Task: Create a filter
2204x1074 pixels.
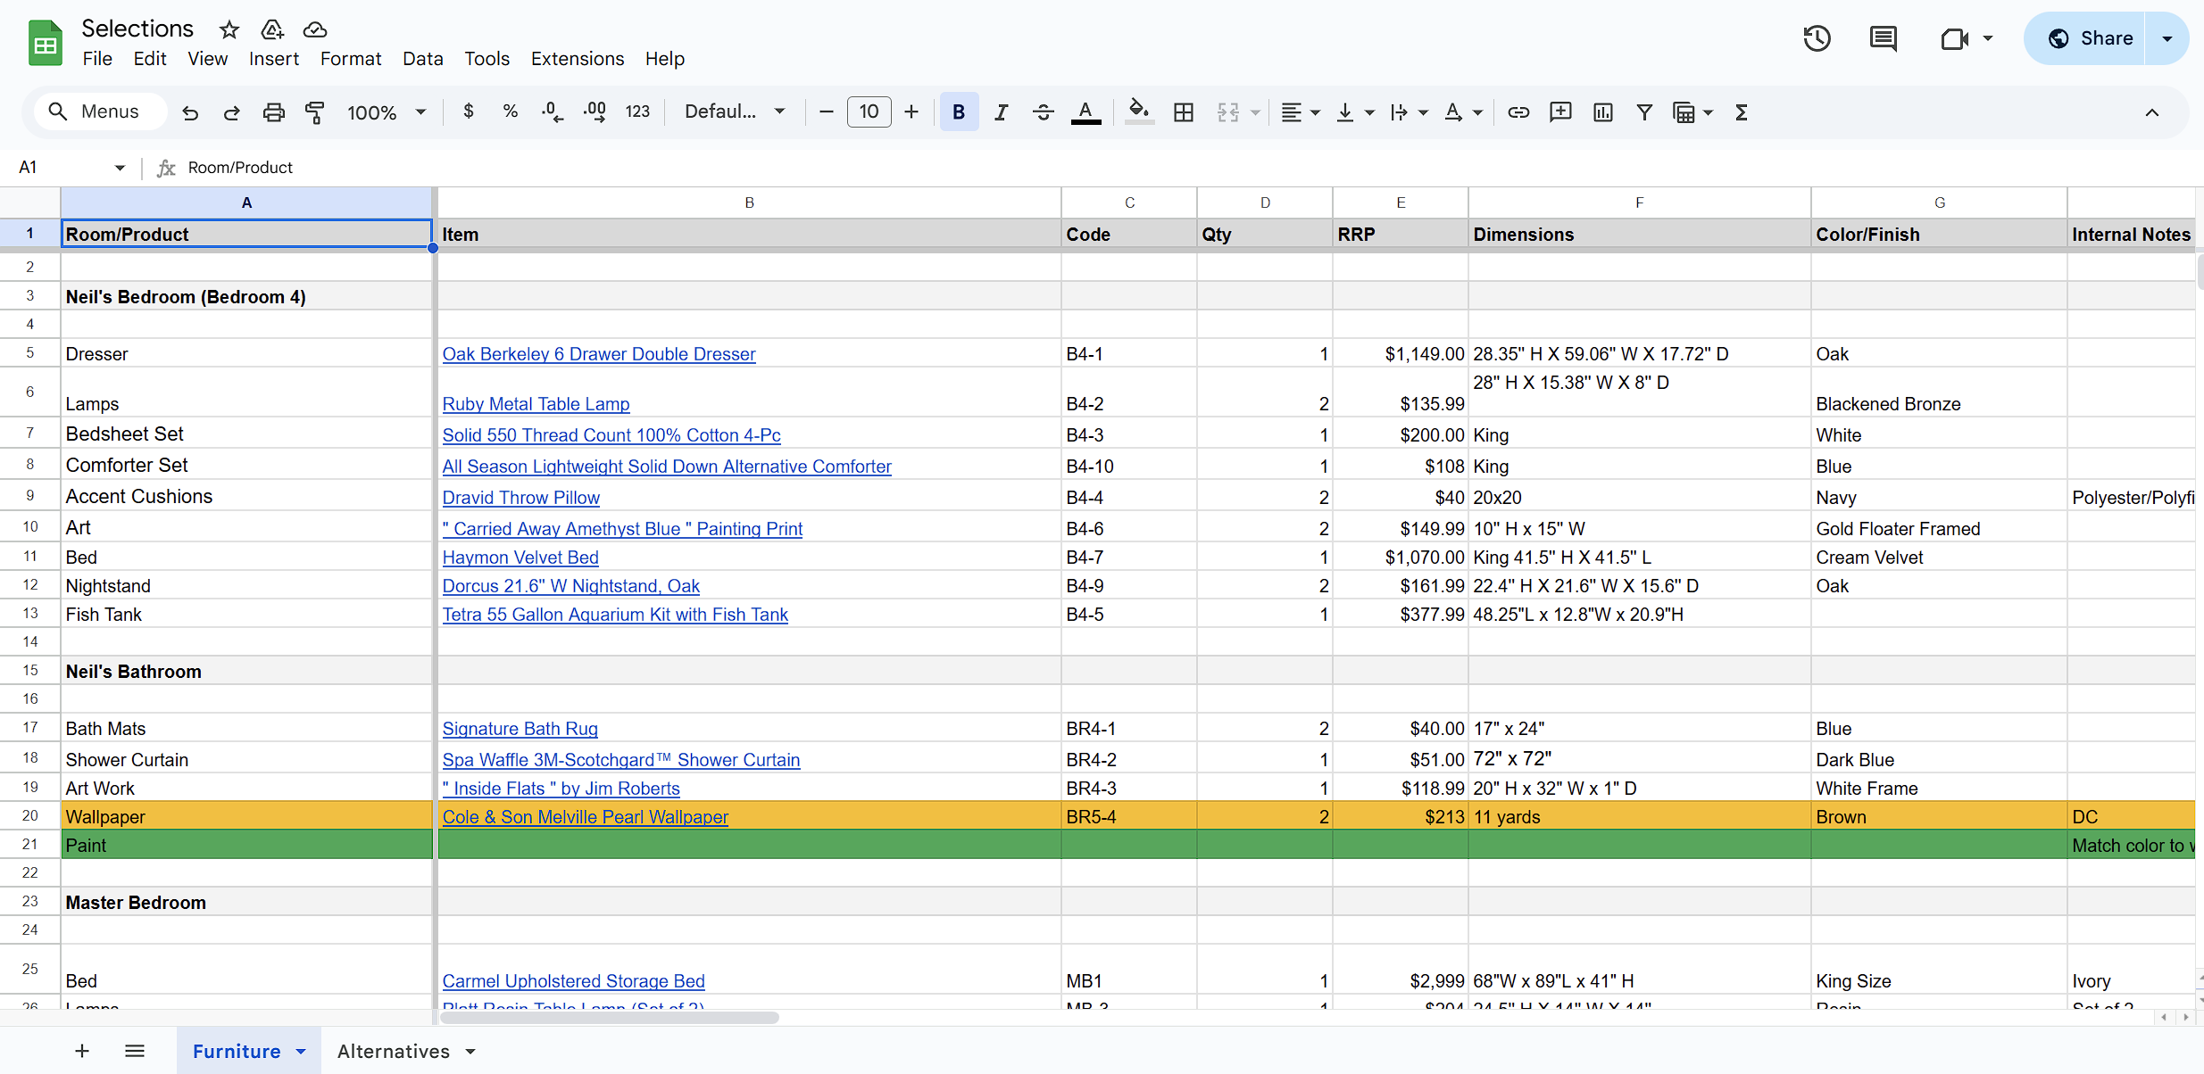Action: 1644,112
